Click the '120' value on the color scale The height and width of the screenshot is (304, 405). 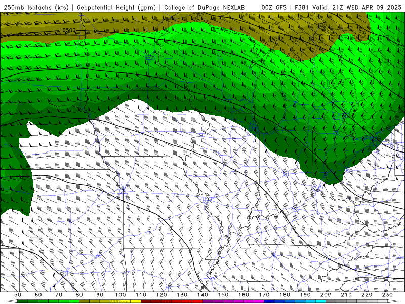(161, 295)
